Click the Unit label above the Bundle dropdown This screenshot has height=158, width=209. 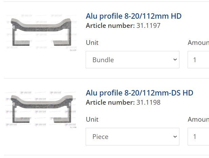point(92,42)
